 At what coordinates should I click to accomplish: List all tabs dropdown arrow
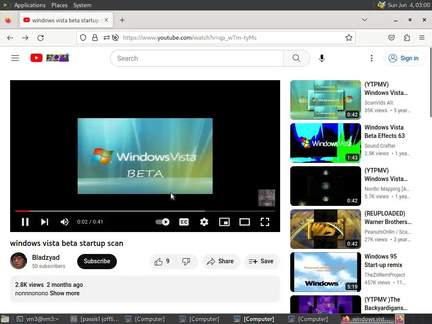coord(364,20)
